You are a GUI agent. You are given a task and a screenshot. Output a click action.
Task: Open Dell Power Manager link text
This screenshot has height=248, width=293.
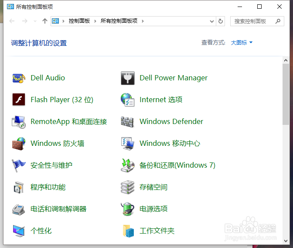[x=174, y=78]
